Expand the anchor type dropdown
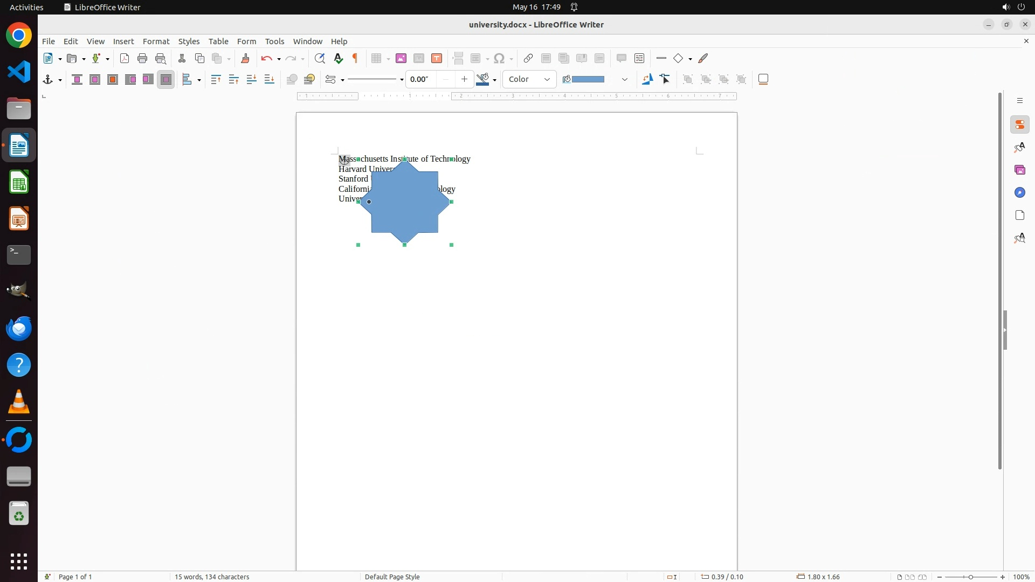 pos(60,80)
